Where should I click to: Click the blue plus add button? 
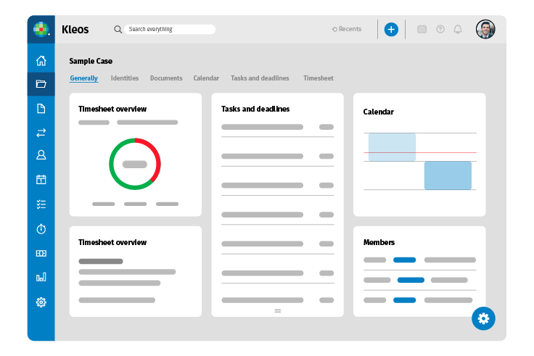(x=391, y=30)
